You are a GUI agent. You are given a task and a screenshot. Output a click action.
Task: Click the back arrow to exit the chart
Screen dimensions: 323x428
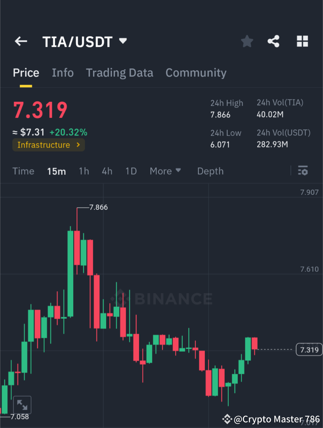click(21, 42)
